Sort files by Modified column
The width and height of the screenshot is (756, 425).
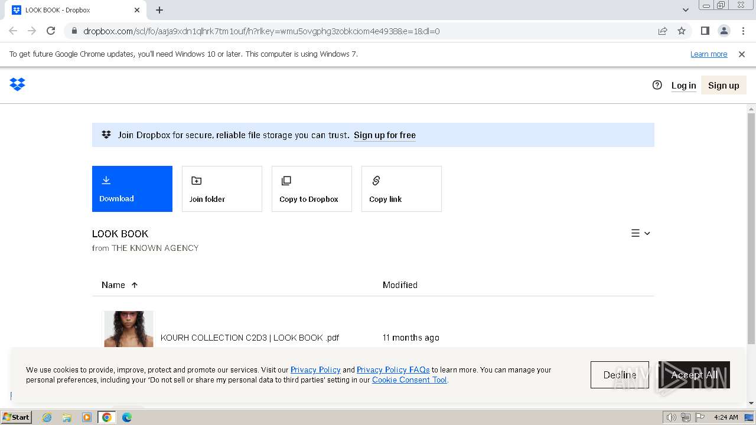tap(400, 285)
